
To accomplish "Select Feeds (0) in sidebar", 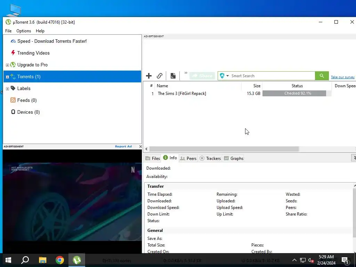I will click(x=27, y=100).
